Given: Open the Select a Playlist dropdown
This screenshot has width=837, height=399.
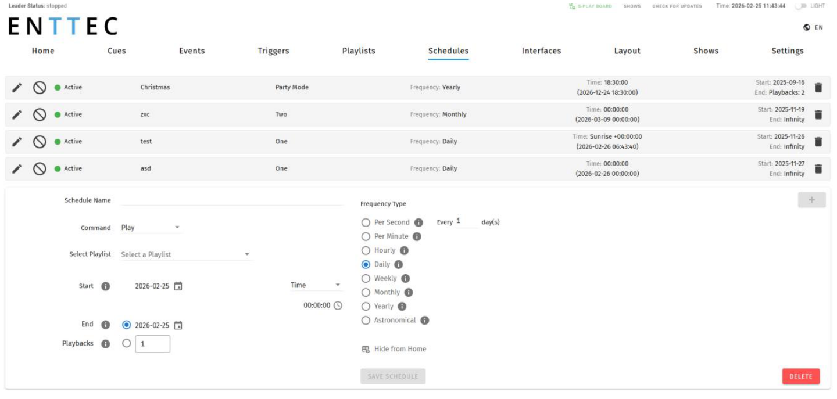Looking at the screenshot, I should pyautogui.click(x=186, y=254).
